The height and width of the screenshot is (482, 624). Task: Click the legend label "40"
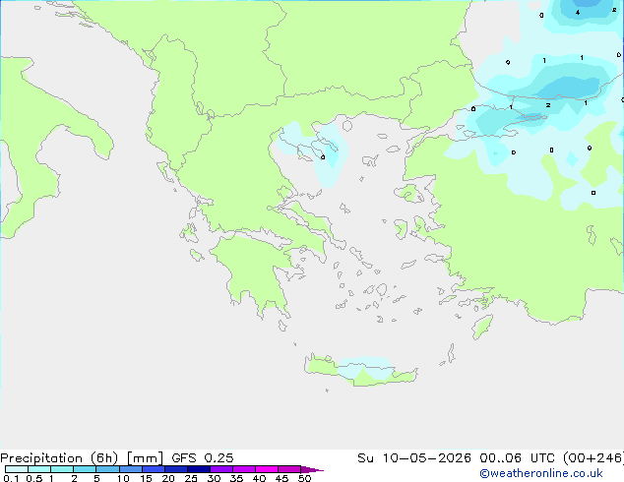click(259, 478)
